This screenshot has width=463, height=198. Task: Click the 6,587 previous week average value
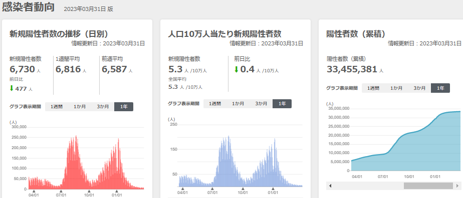tap(114, 69)
